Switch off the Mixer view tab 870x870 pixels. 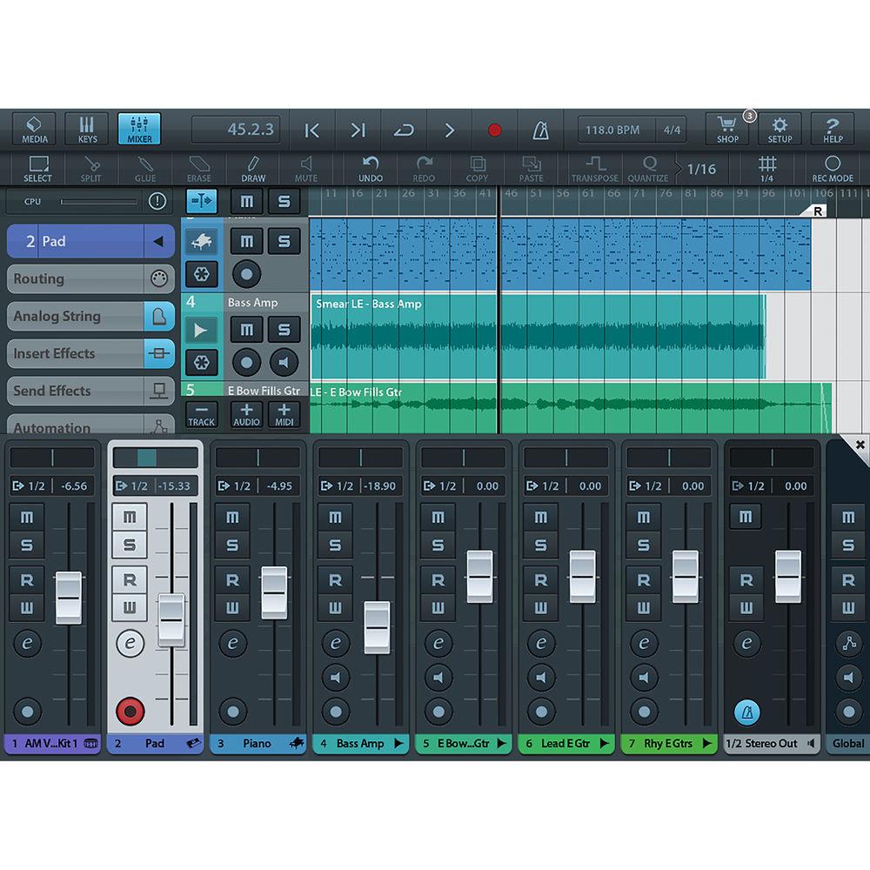point(139,129)
